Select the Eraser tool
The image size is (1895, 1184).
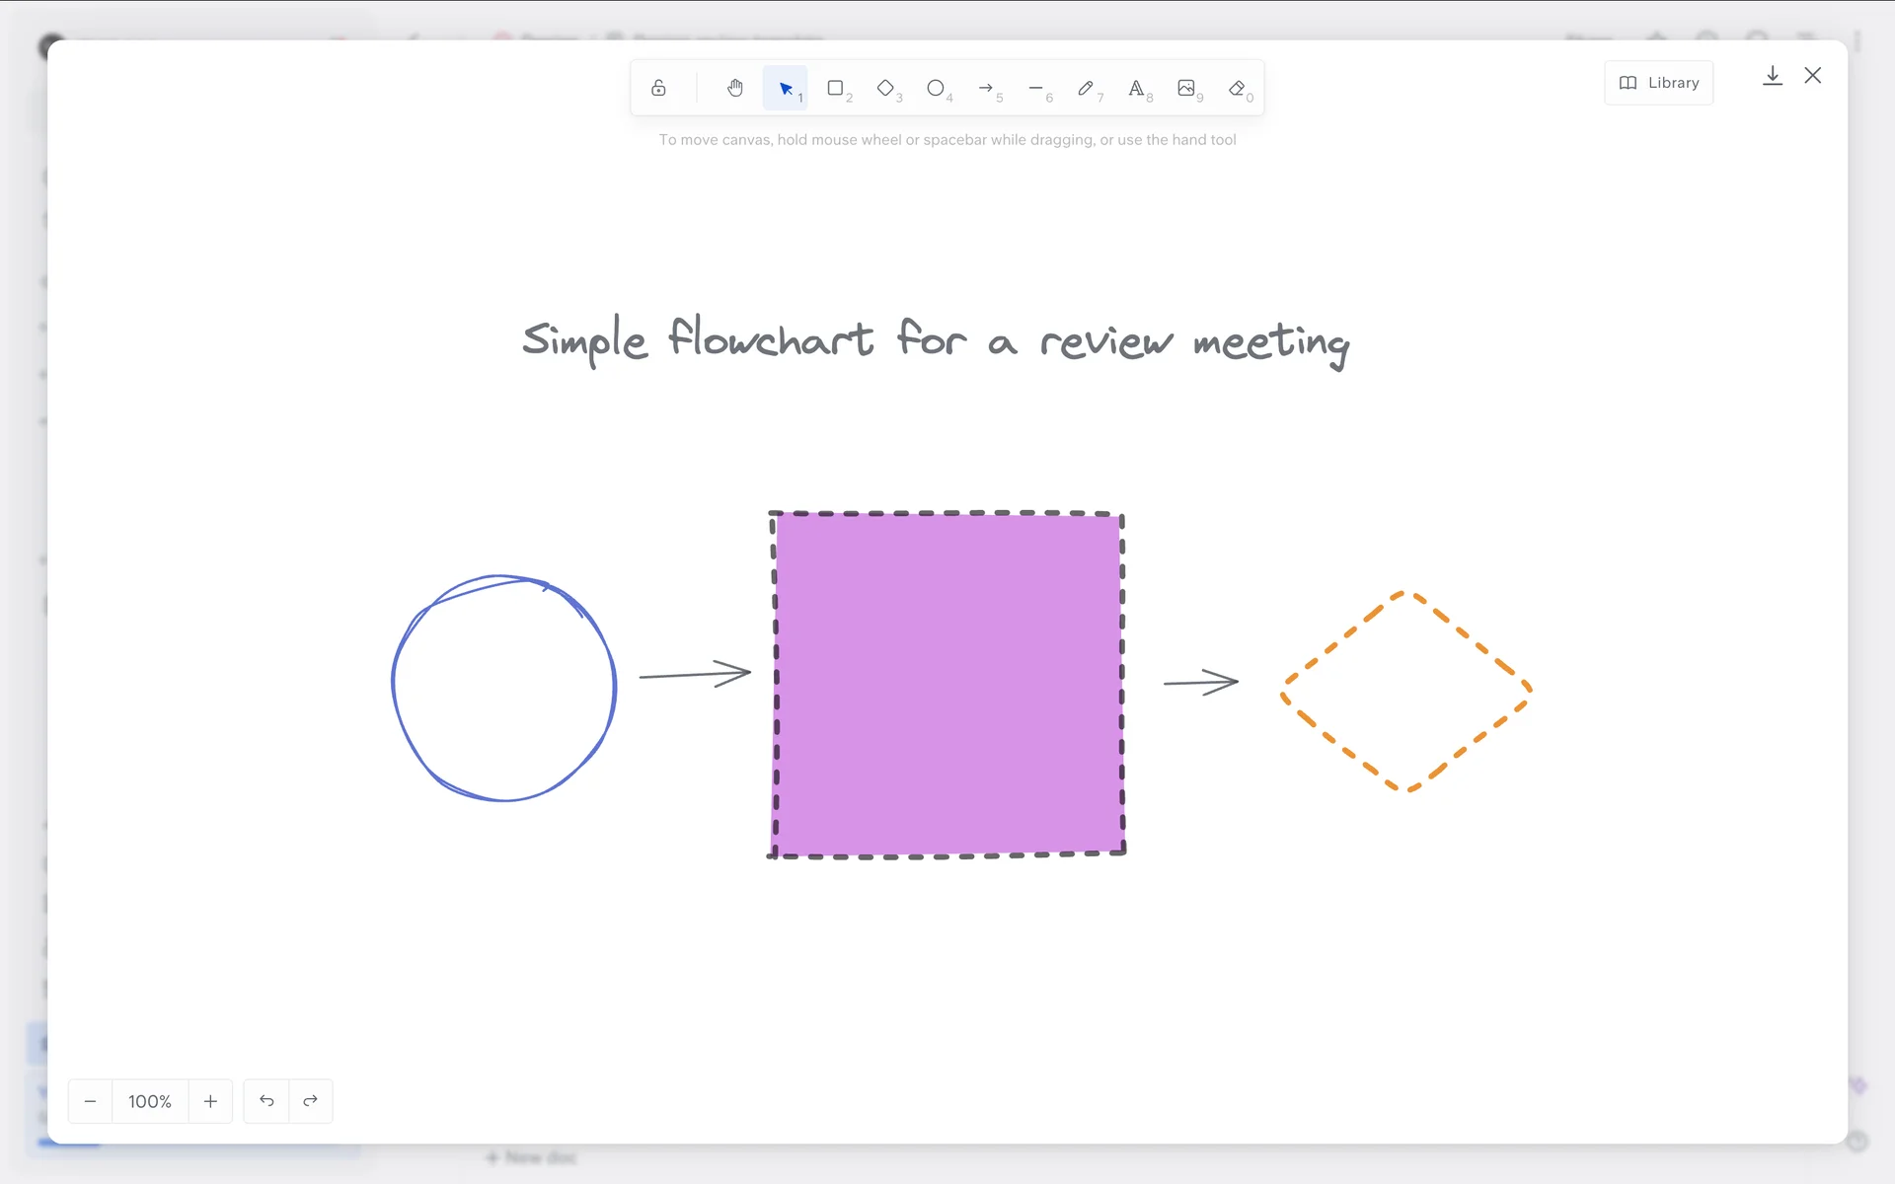tap(1237, 88)
